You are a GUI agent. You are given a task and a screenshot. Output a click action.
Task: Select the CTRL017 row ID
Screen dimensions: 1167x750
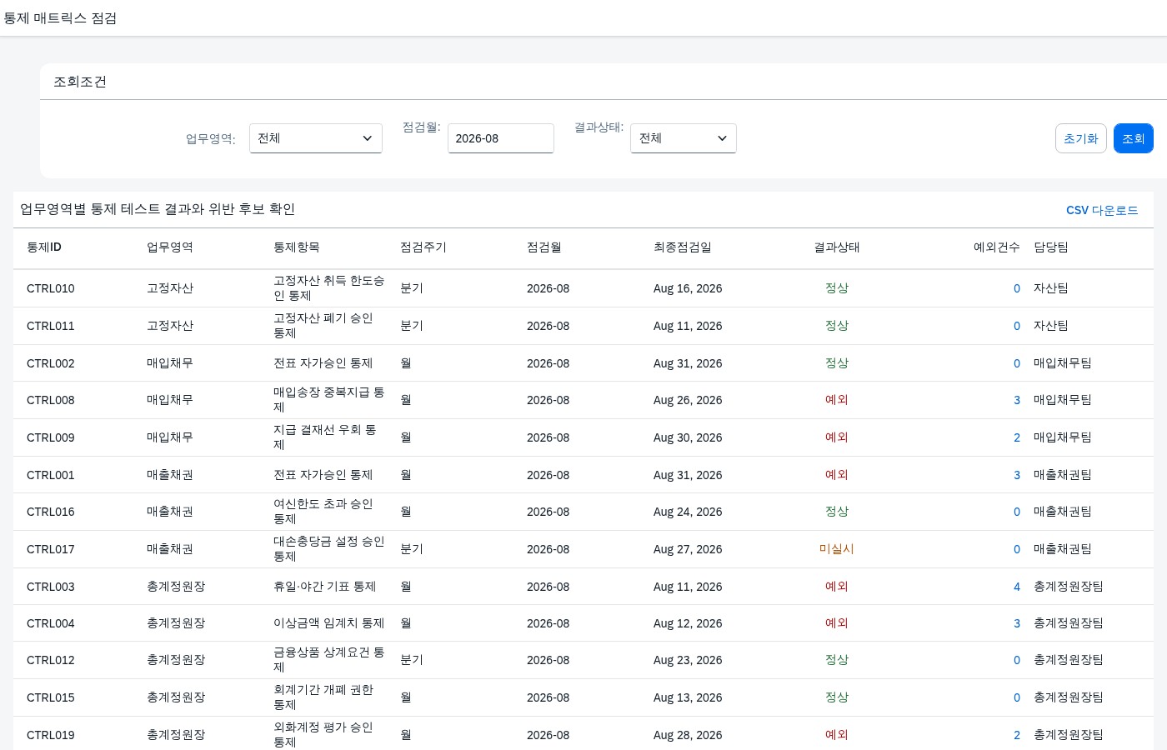pyautogui.click(x=51, y=549)
